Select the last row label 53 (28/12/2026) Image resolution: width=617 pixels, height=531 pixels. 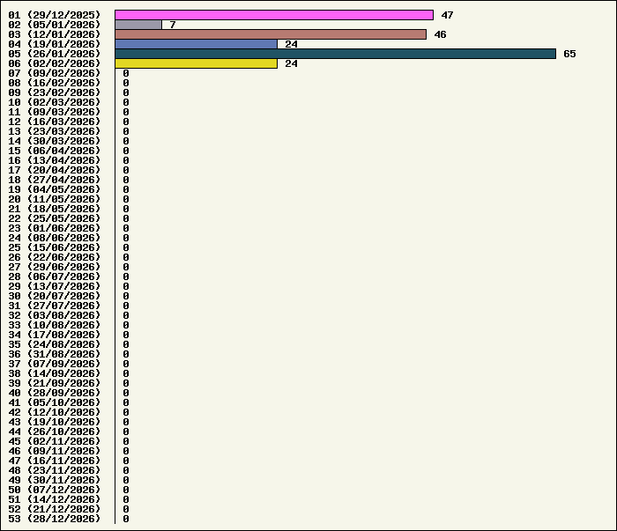55,519
